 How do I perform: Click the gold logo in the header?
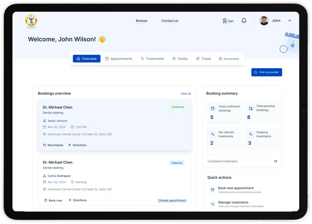pyautogui.click(x=31, y=21)
